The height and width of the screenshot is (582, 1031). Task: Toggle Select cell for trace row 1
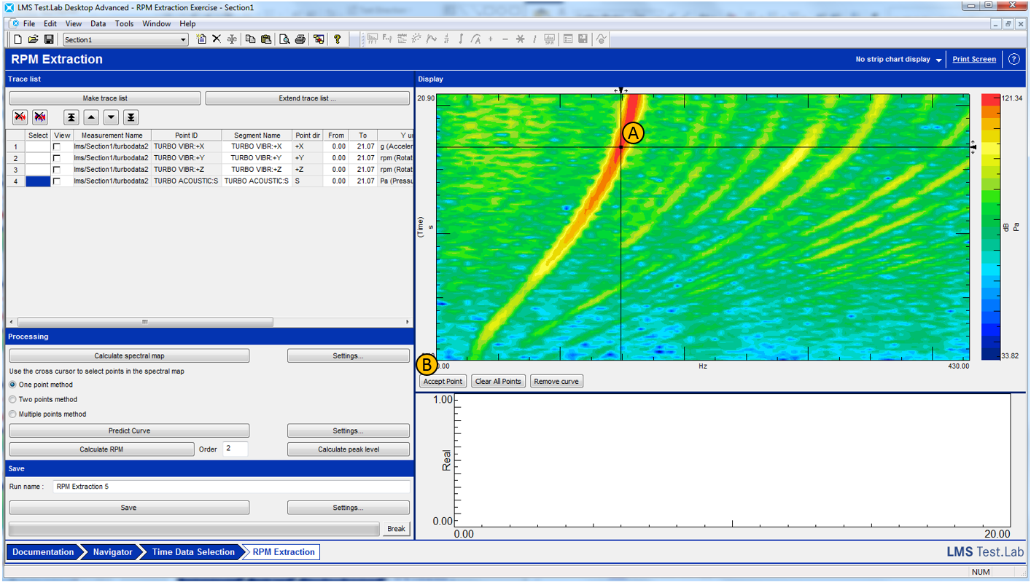tap(38, 146)
